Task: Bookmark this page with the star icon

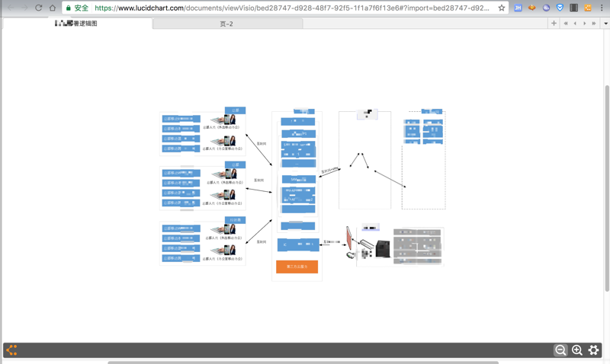Action: [502, 8]
